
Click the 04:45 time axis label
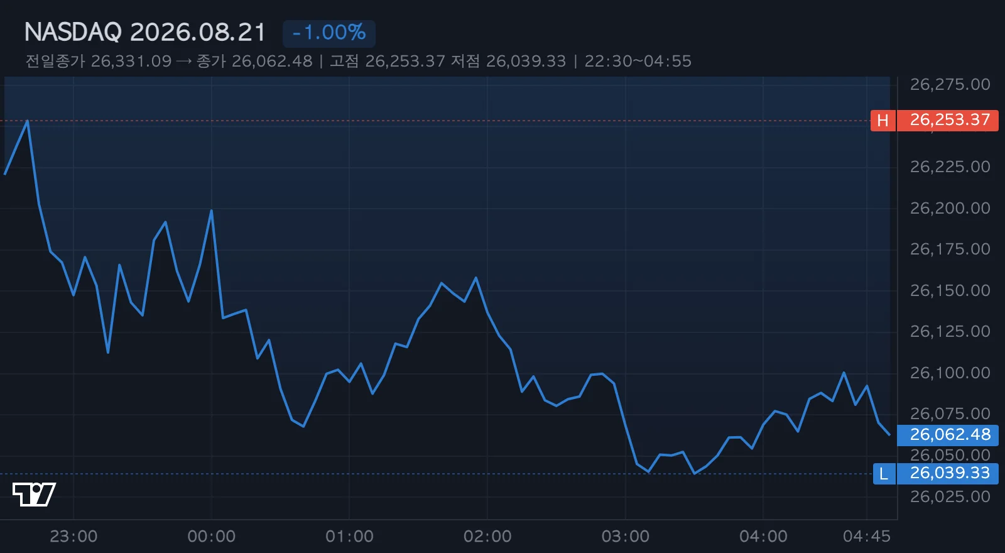click(x=867, y=536)
